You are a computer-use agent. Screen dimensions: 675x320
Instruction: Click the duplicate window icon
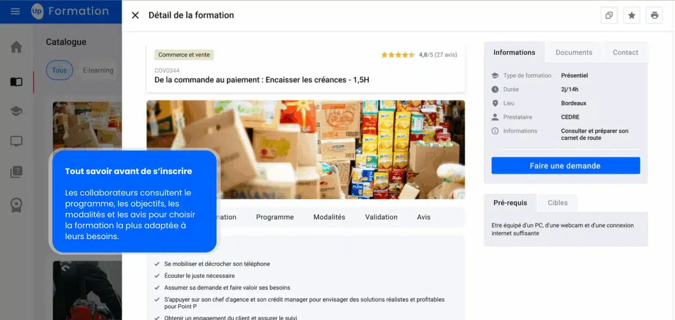tap(609, 15)
